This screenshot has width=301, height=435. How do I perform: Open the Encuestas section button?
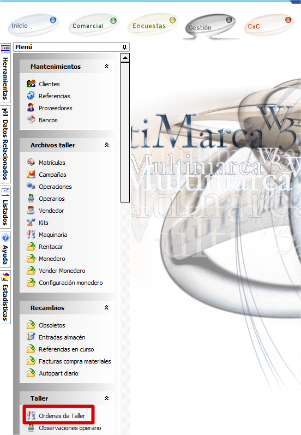click(153, 26)
